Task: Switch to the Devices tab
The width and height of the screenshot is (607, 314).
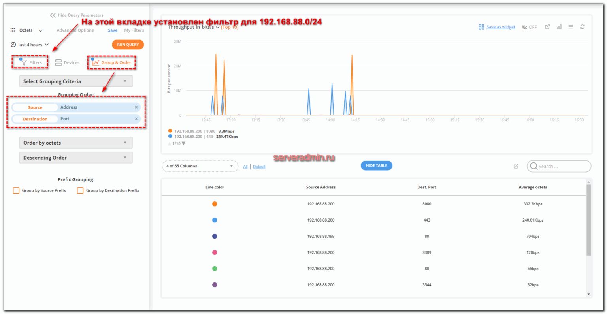Action: [x=67, y=62]
